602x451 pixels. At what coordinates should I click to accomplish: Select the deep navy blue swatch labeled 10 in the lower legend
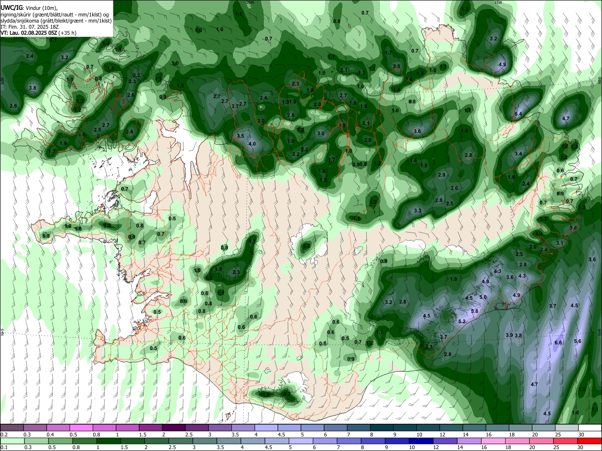point(420,441)
